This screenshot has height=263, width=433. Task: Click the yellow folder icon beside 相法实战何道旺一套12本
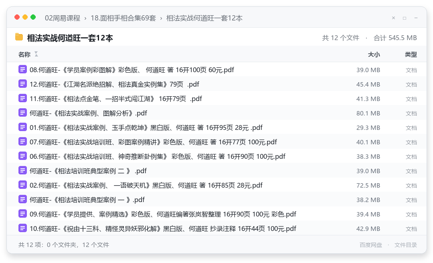pyautogui.click(x=19, y=37)
